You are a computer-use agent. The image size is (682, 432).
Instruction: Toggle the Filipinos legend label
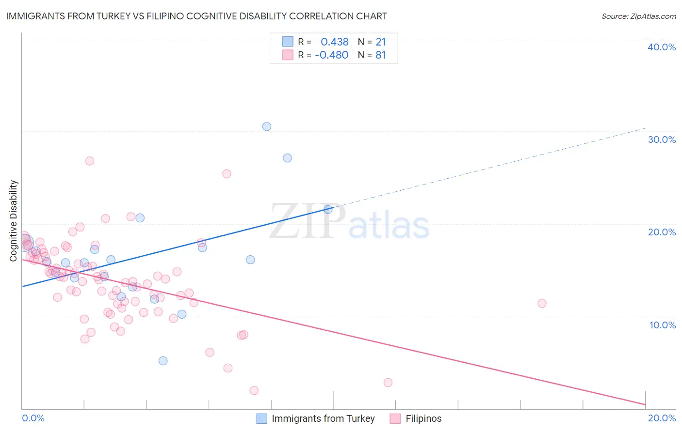[423, 418]
